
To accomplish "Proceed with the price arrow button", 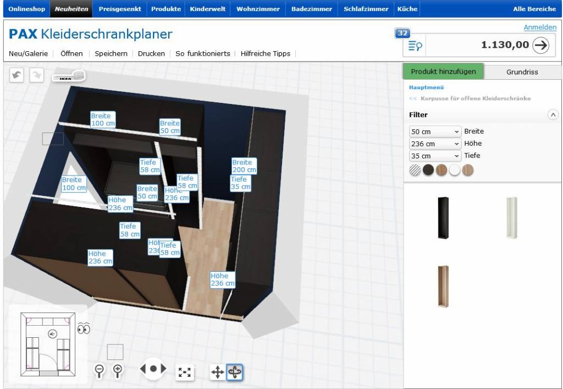I will coord(541,45).
